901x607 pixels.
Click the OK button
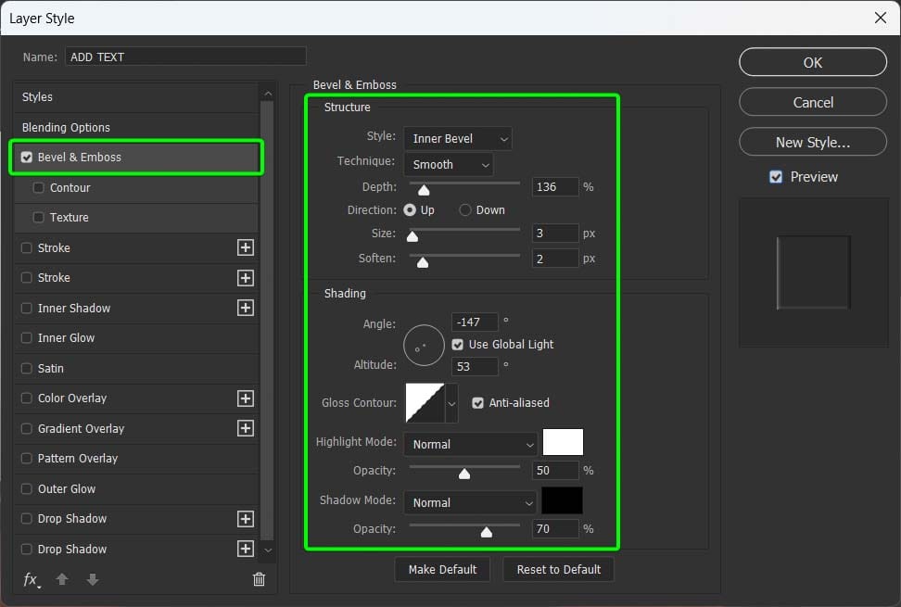[813, 62]
